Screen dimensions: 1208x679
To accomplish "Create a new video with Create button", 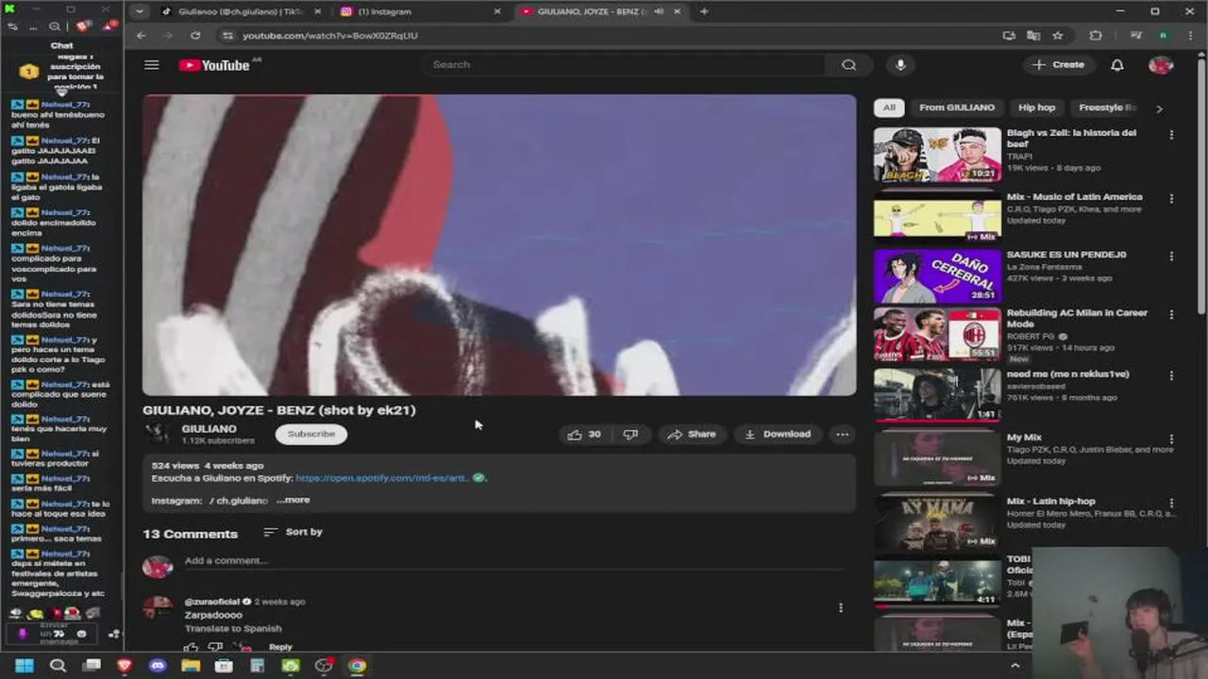I will pos(1059,65).
